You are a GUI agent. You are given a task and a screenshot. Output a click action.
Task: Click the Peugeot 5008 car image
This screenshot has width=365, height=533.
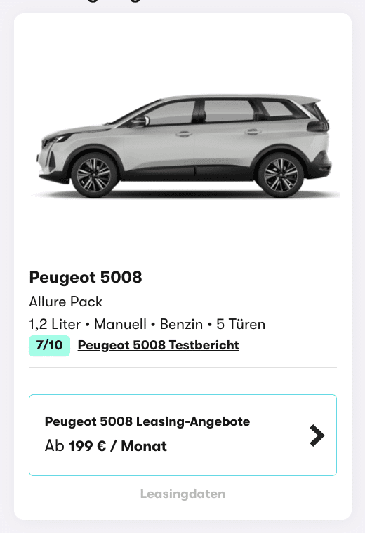tap(185, 146)
